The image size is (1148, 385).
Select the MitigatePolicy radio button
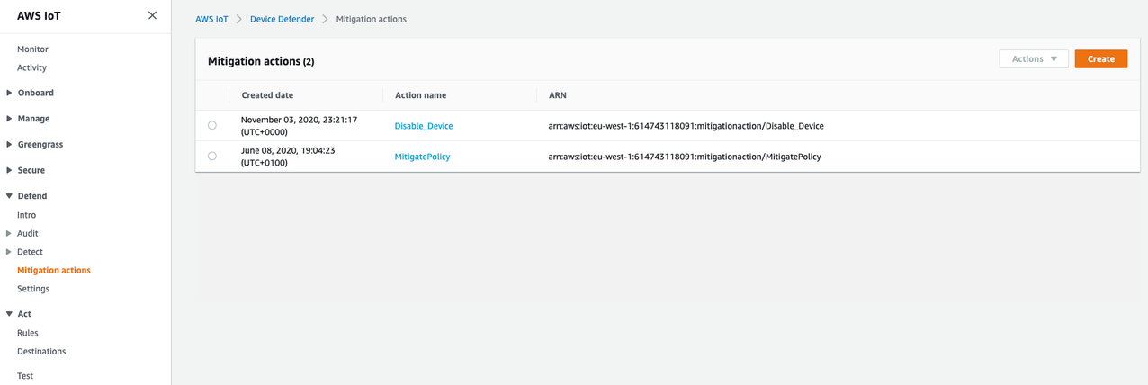pos(212,157)
